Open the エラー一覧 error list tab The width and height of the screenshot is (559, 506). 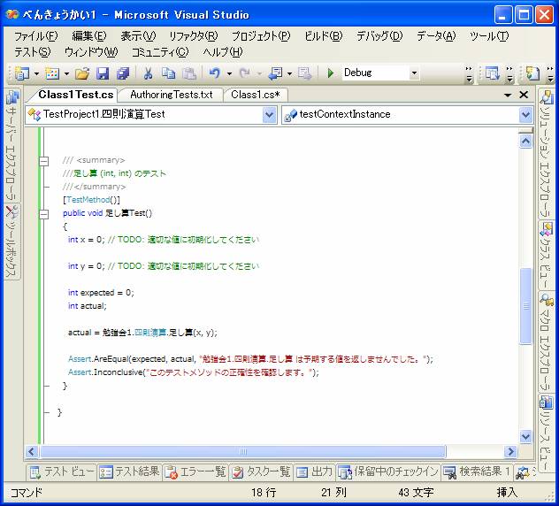196,471
